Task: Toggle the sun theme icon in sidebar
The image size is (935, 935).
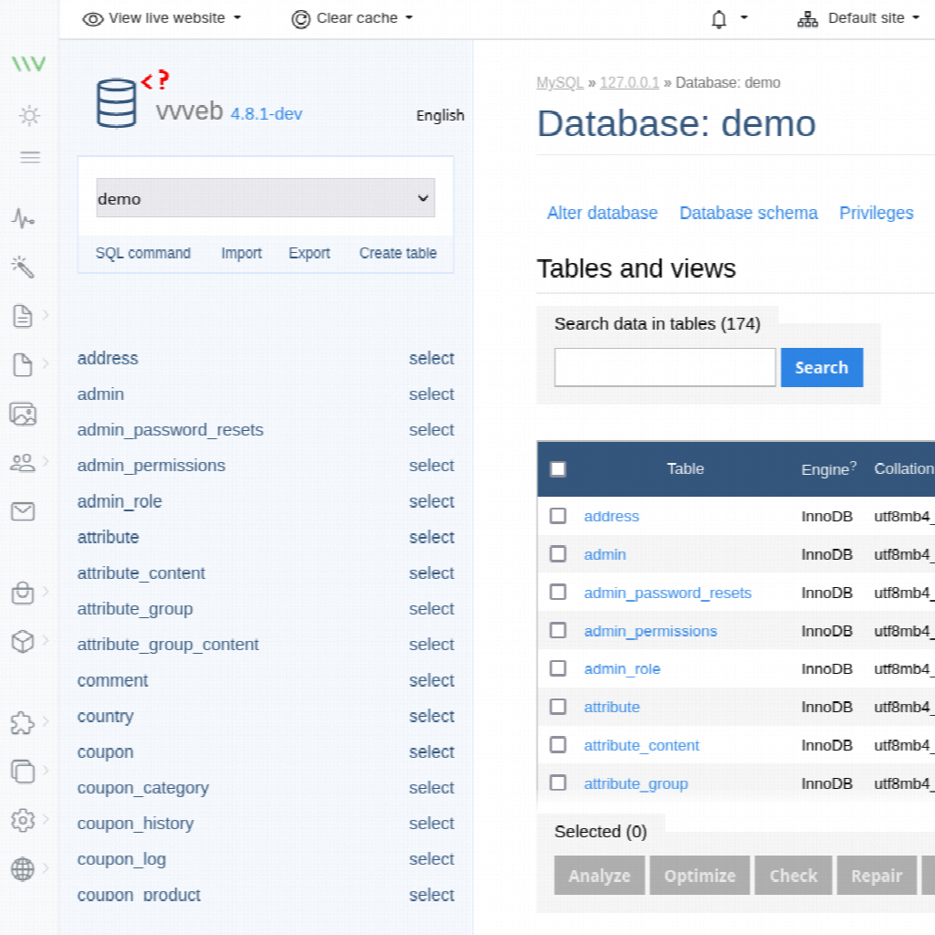Action: pos(30,116)
